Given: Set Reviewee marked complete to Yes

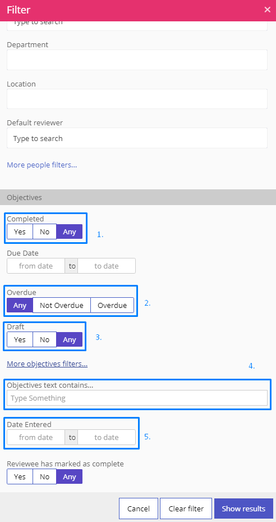Looking at the screenshot, I should click(x=20, y=476).
